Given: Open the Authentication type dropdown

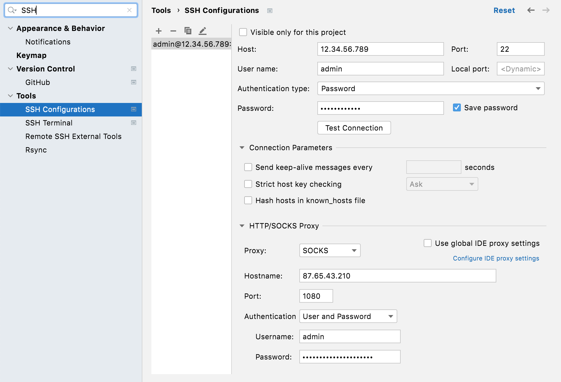Looking at the screenshot, I should point(431,89).
